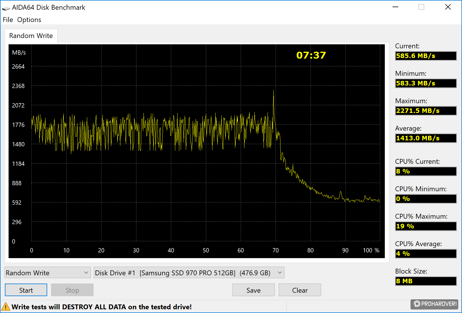Open the File menu

[8, 20]
